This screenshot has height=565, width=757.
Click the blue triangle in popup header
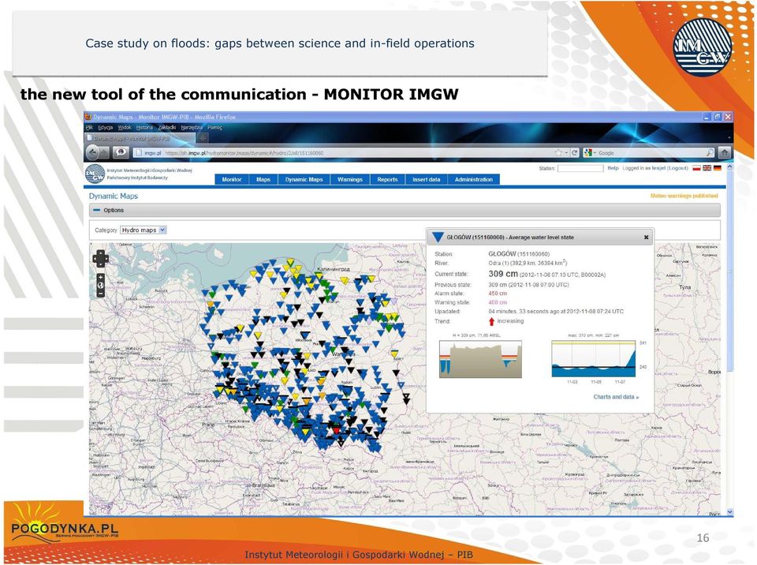438,237
